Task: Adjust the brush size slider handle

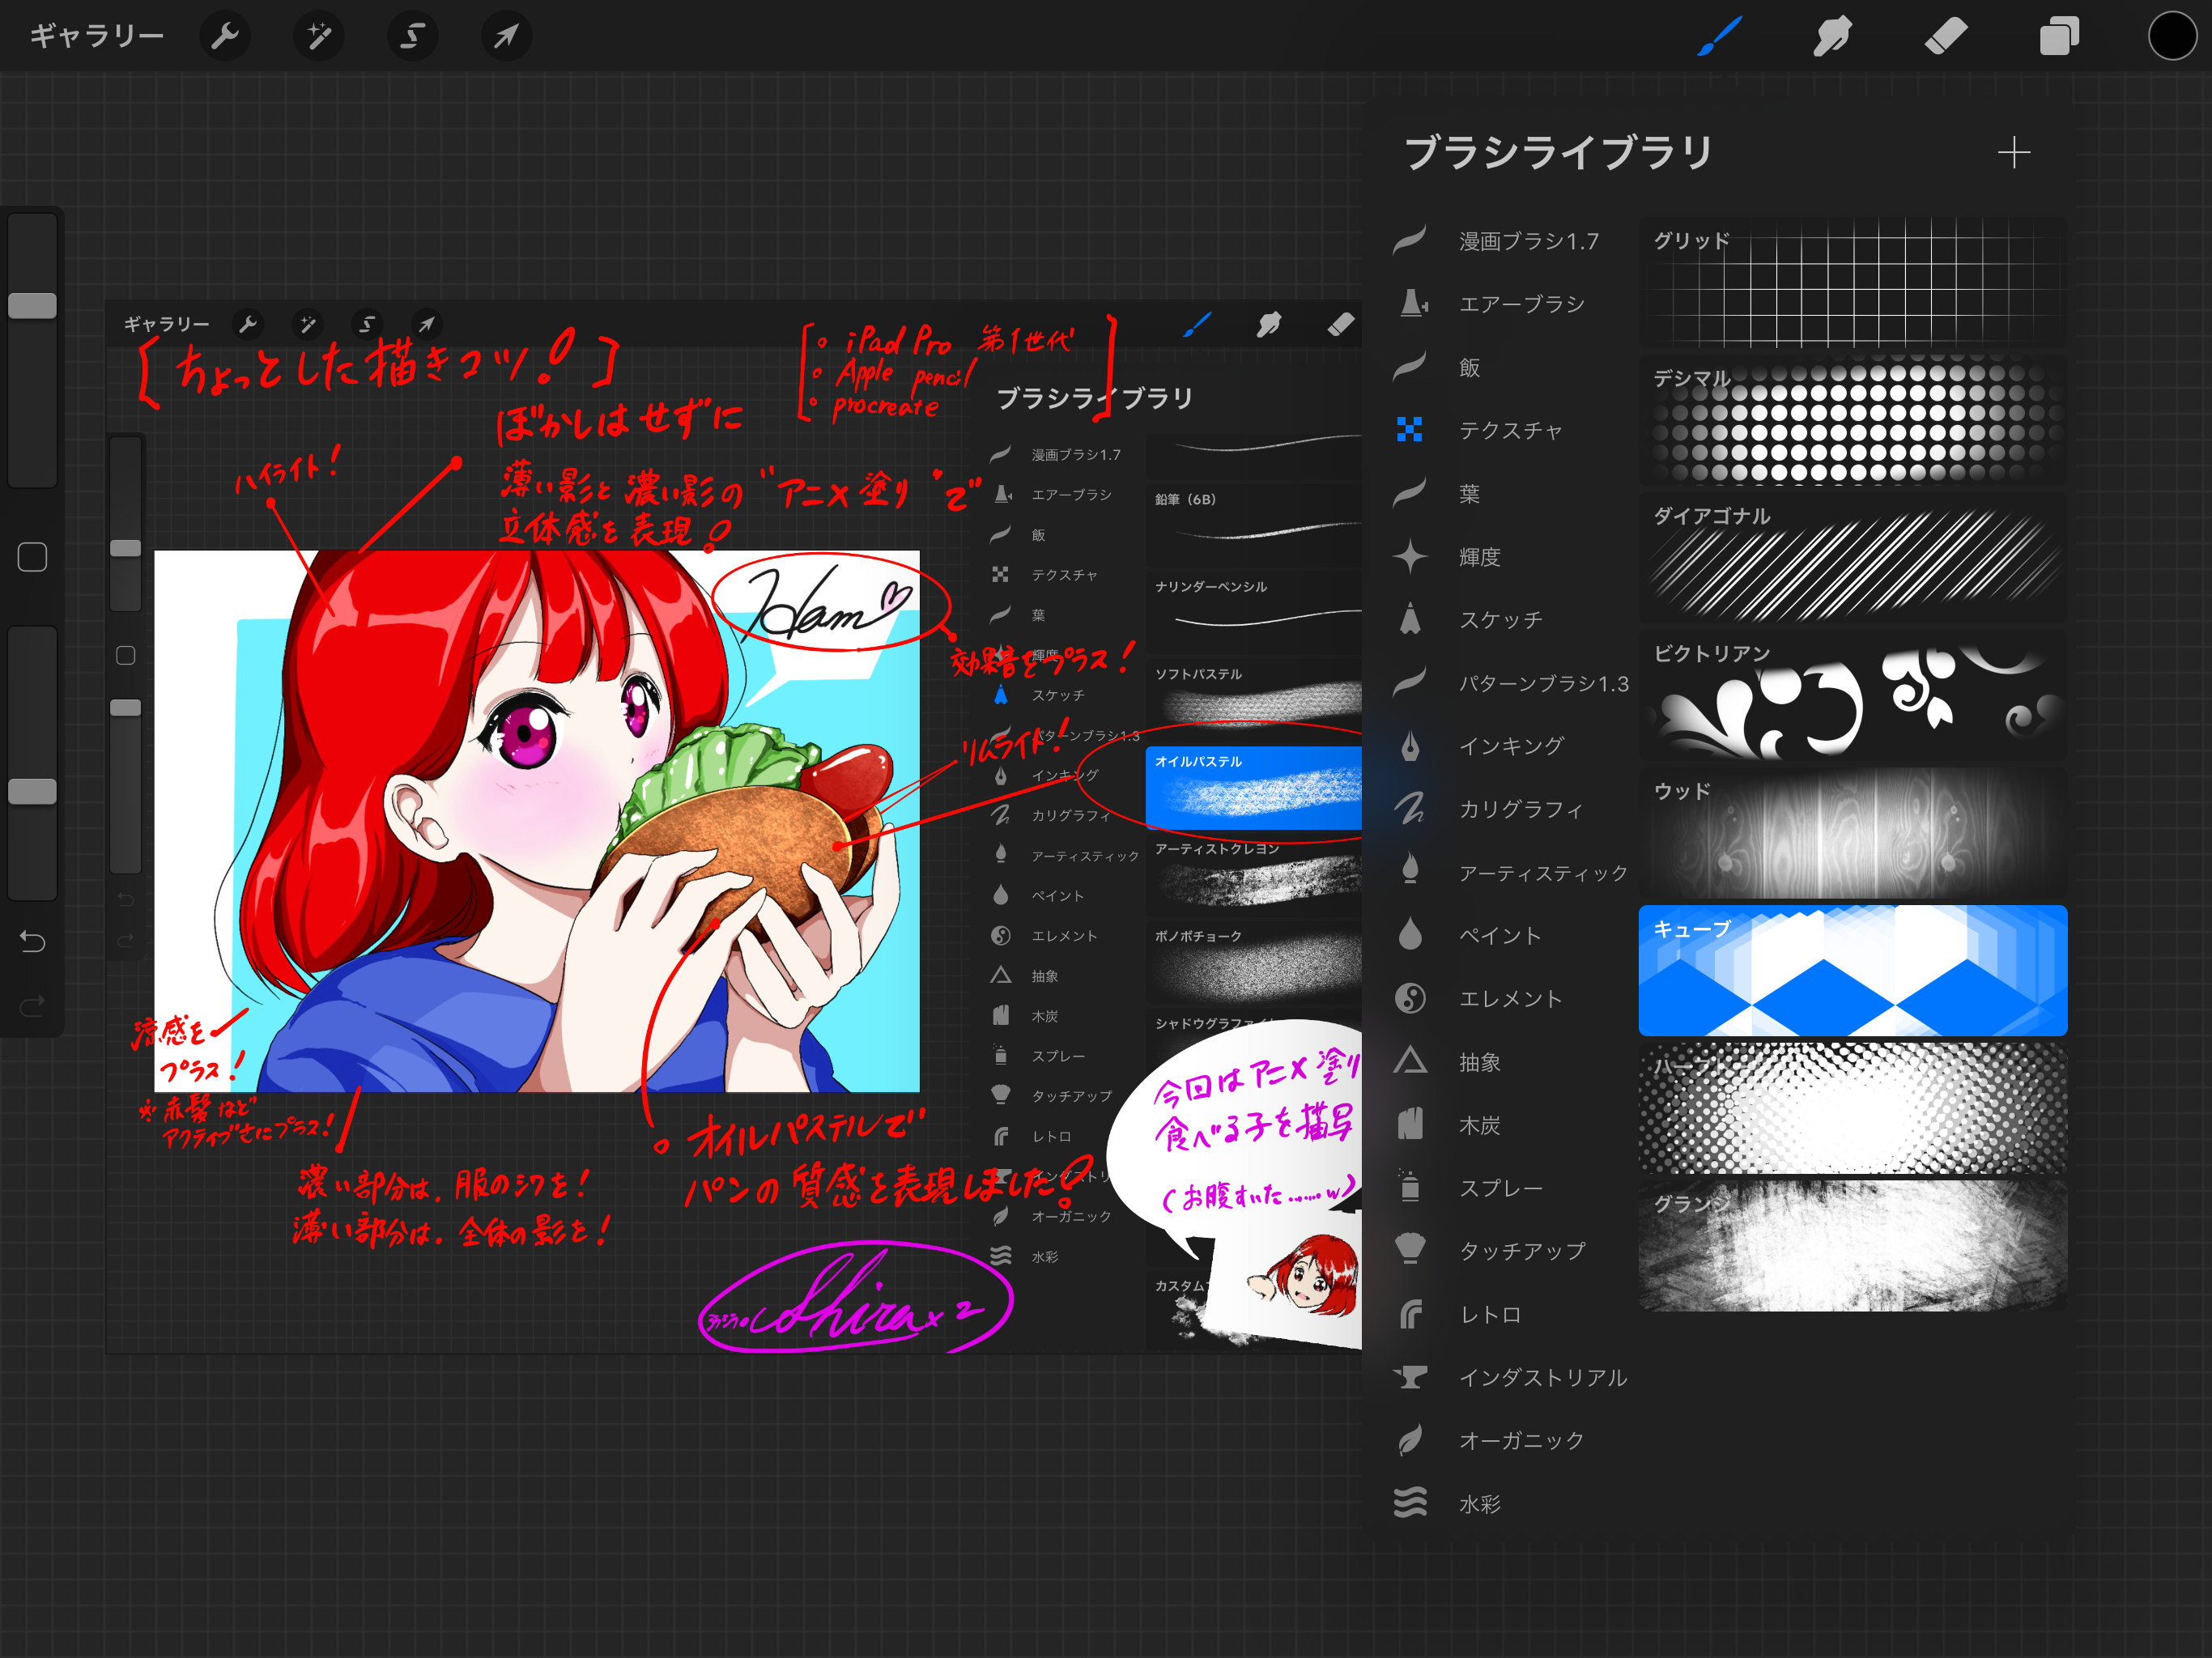Action: pos(32,305)
